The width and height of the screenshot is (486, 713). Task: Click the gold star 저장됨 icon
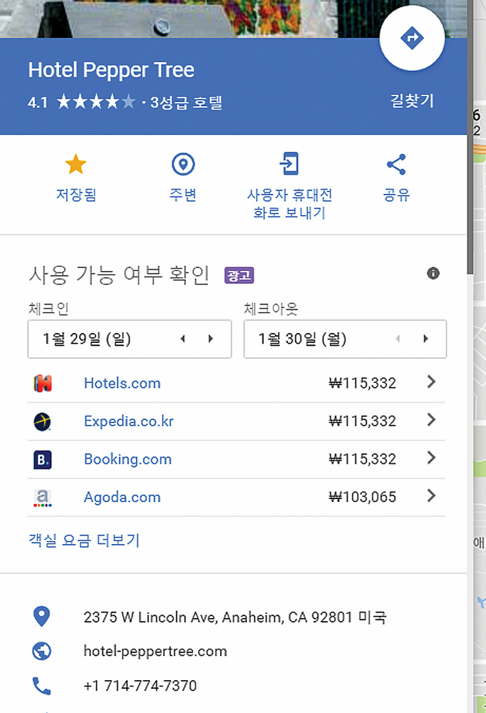point(76,164)
